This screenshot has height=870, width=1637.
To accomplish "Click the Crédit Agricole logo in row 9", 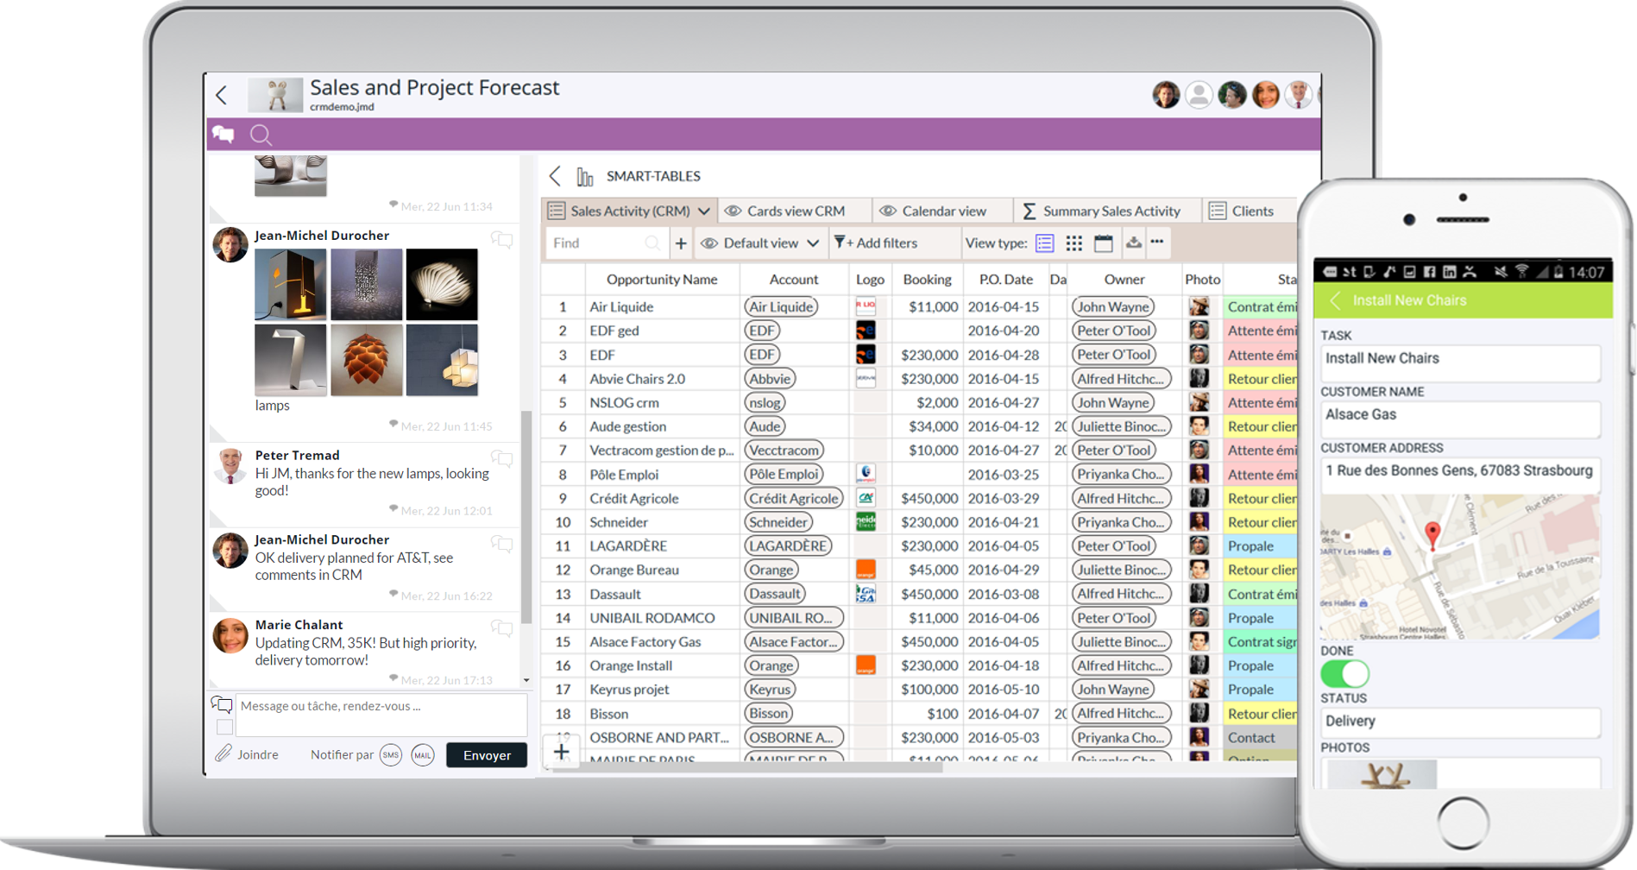I will point(866,498).
